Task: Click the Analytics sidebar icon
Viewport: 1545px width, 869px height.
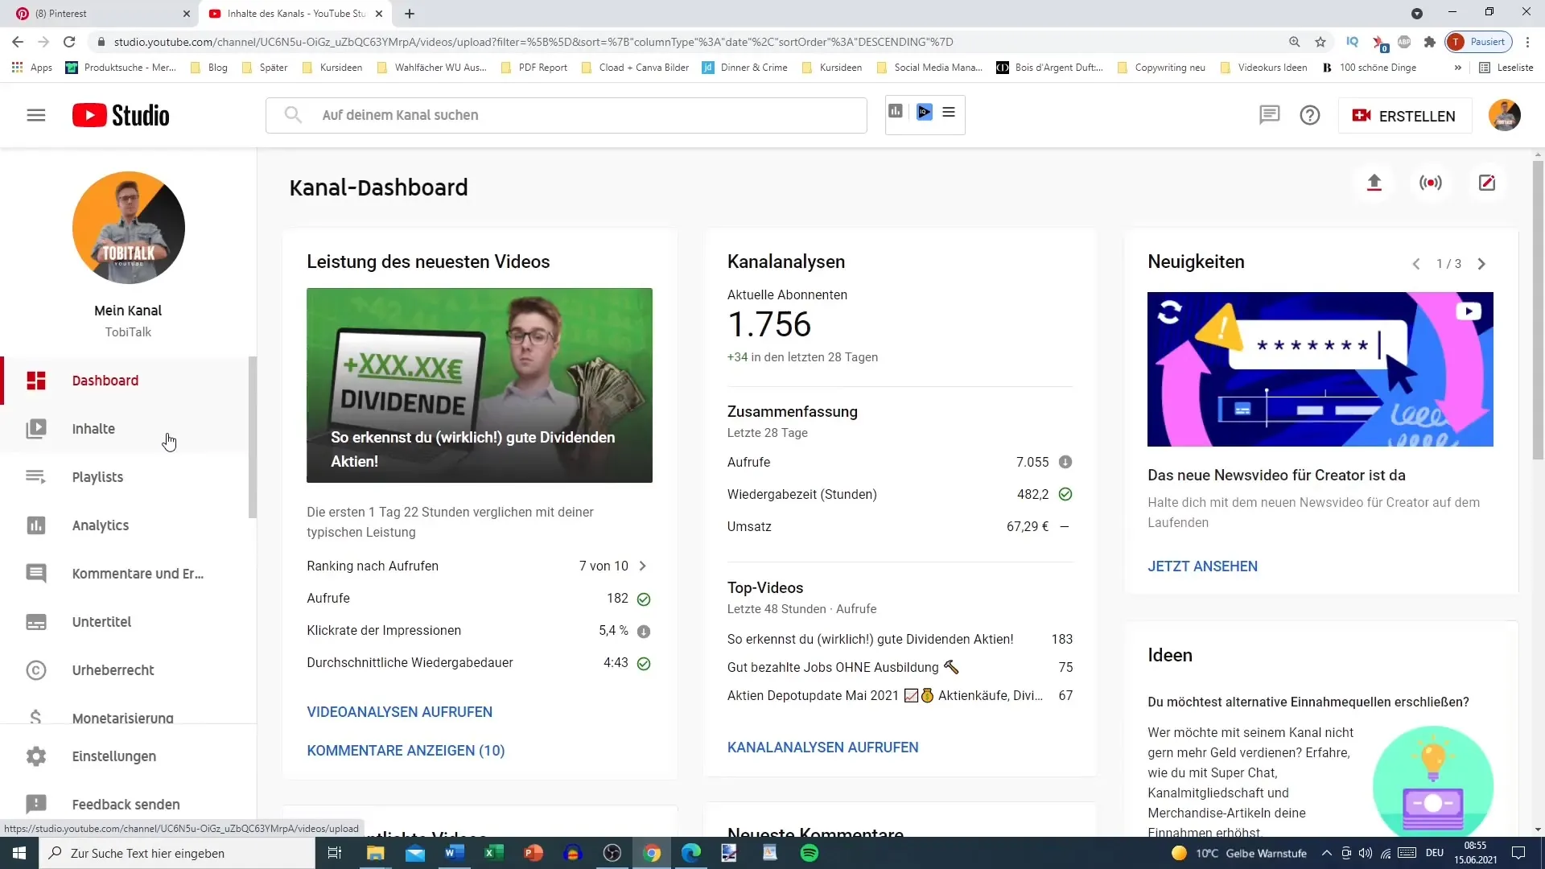Action: (x=36, y=525)
